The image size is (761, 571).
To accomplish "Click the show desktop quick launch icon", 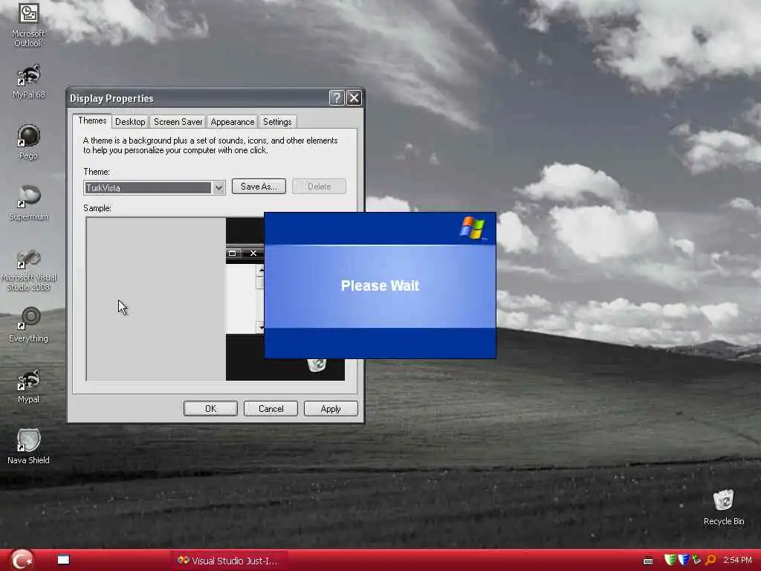I will pyautogui.click(x=63, y=560).
